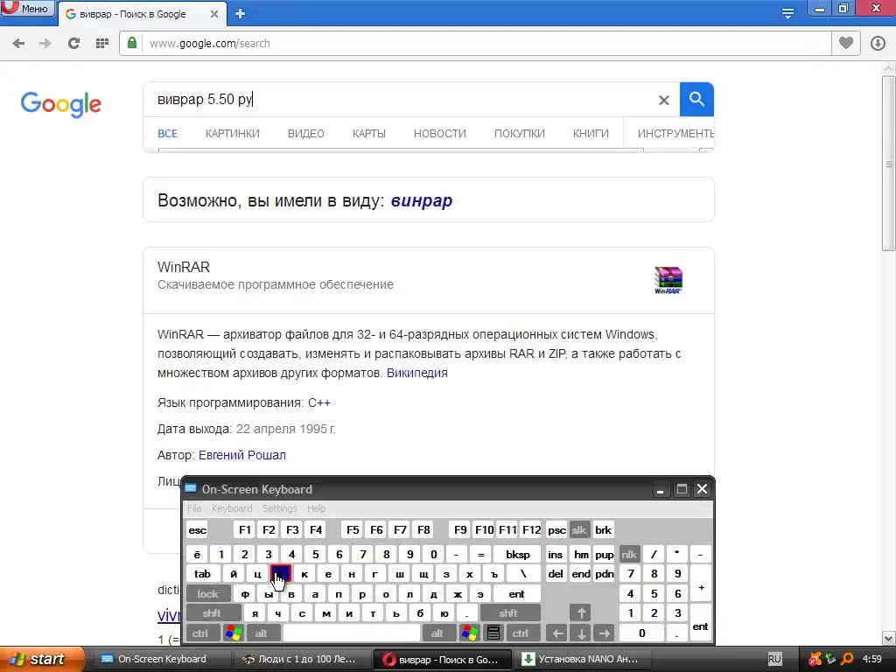Click the right Windows logo key
The height and width of the screenshot is (672, 896).
pos(470,633)
